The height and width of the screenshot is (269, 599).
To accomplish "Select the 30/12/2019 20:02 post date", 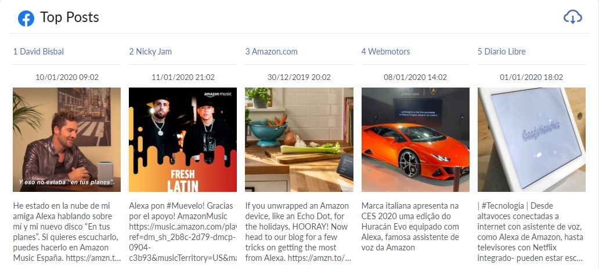I will click(299, 77).
